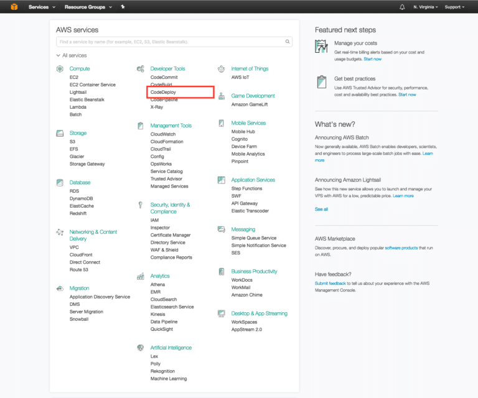The width and height of the screenshot is (478, 398).
Task: Open the Support menu
Action: pos(454,7)
